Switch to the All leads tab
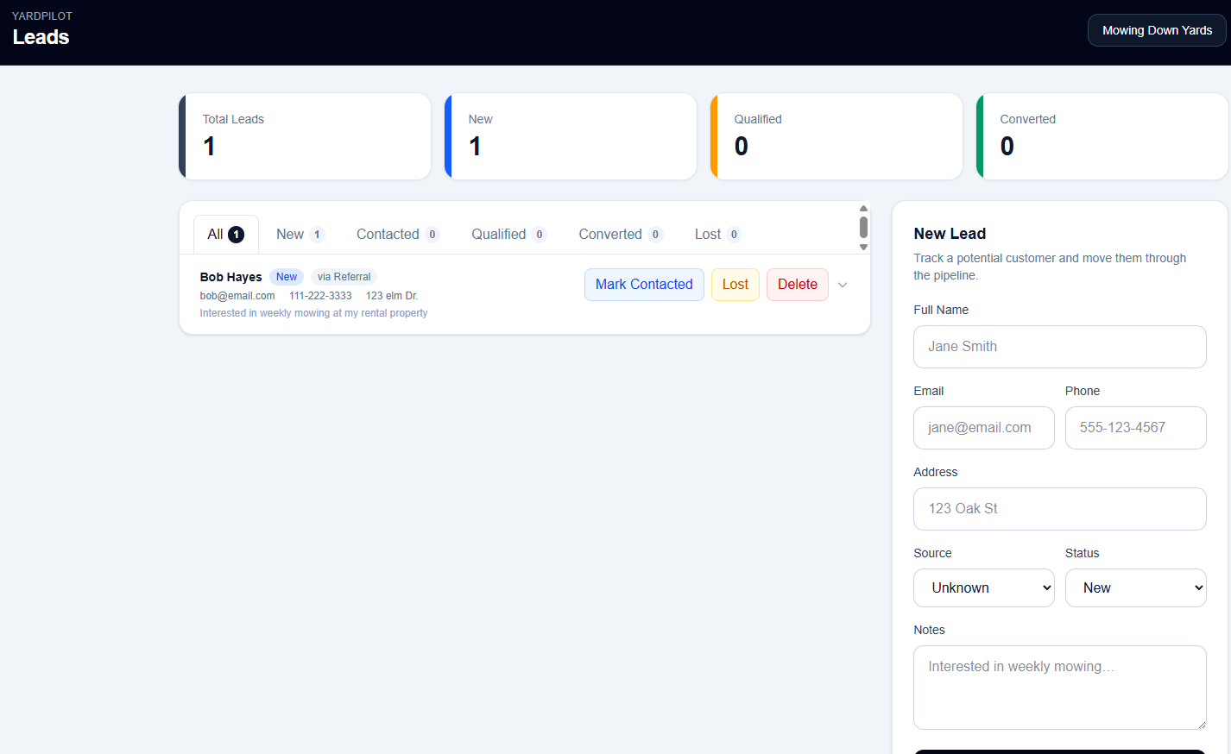The height and width of the screenshot is (754, 1231). [225, 235]
